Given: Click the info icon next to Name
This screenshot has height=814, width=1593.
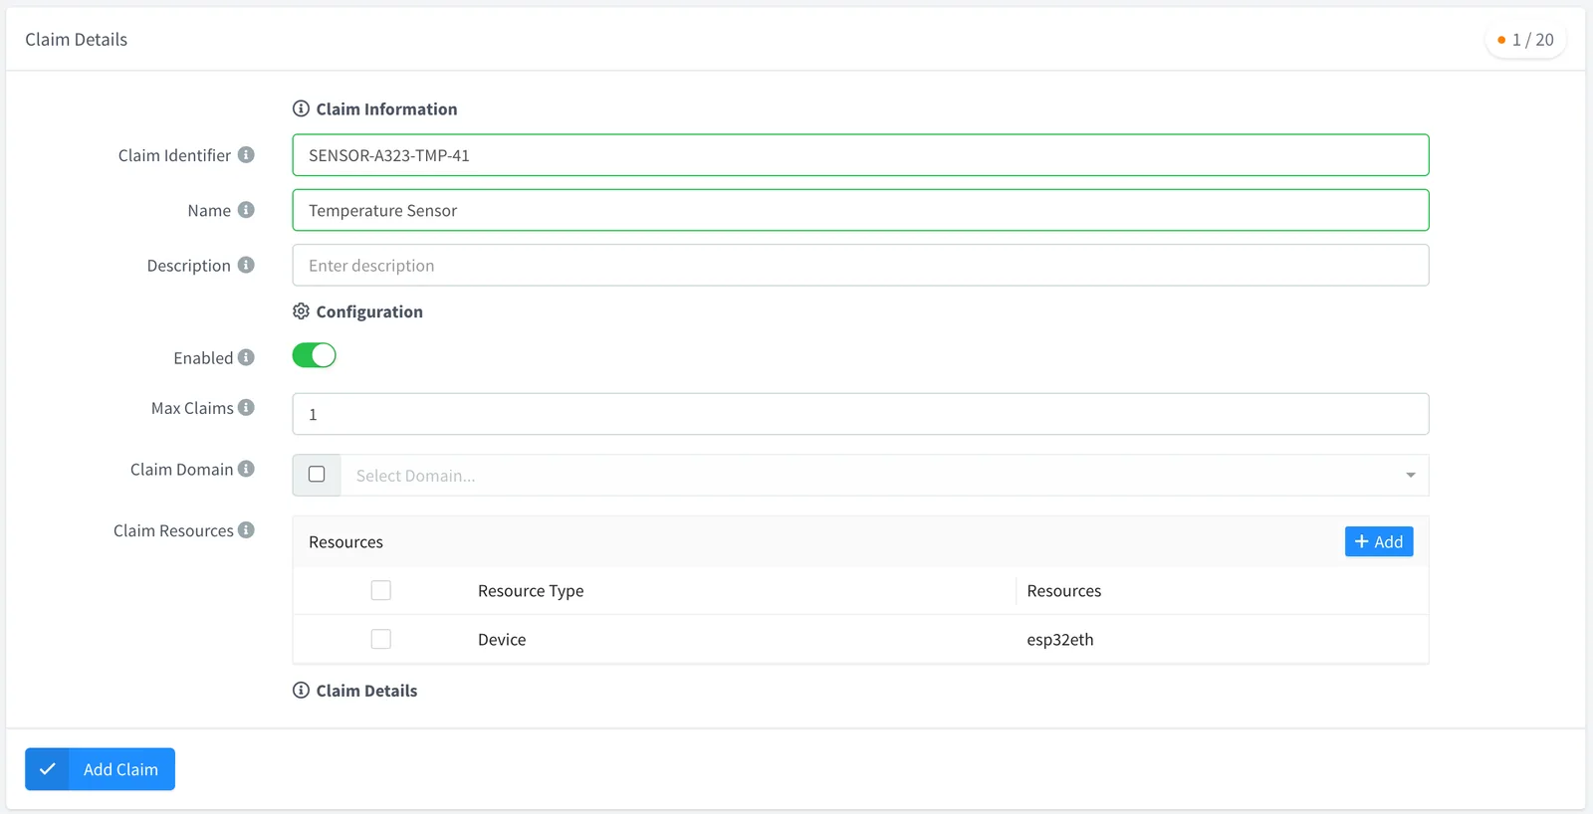Looking at the screenshot, I should [246, 210].
